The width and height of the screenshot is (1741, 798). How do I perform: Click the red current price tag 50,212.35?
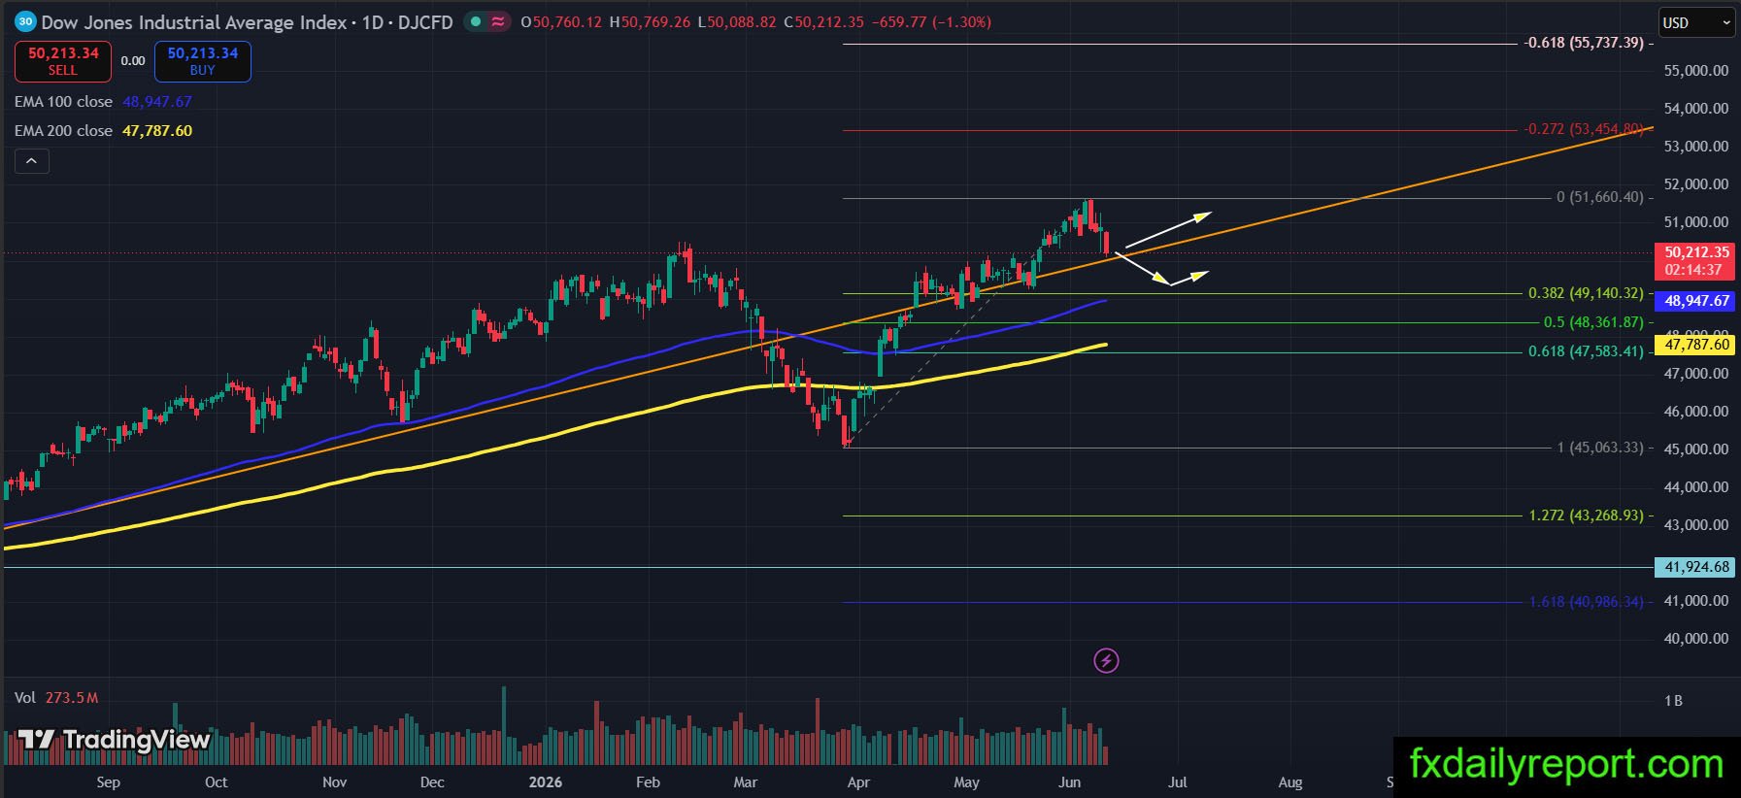[1694, 261]
